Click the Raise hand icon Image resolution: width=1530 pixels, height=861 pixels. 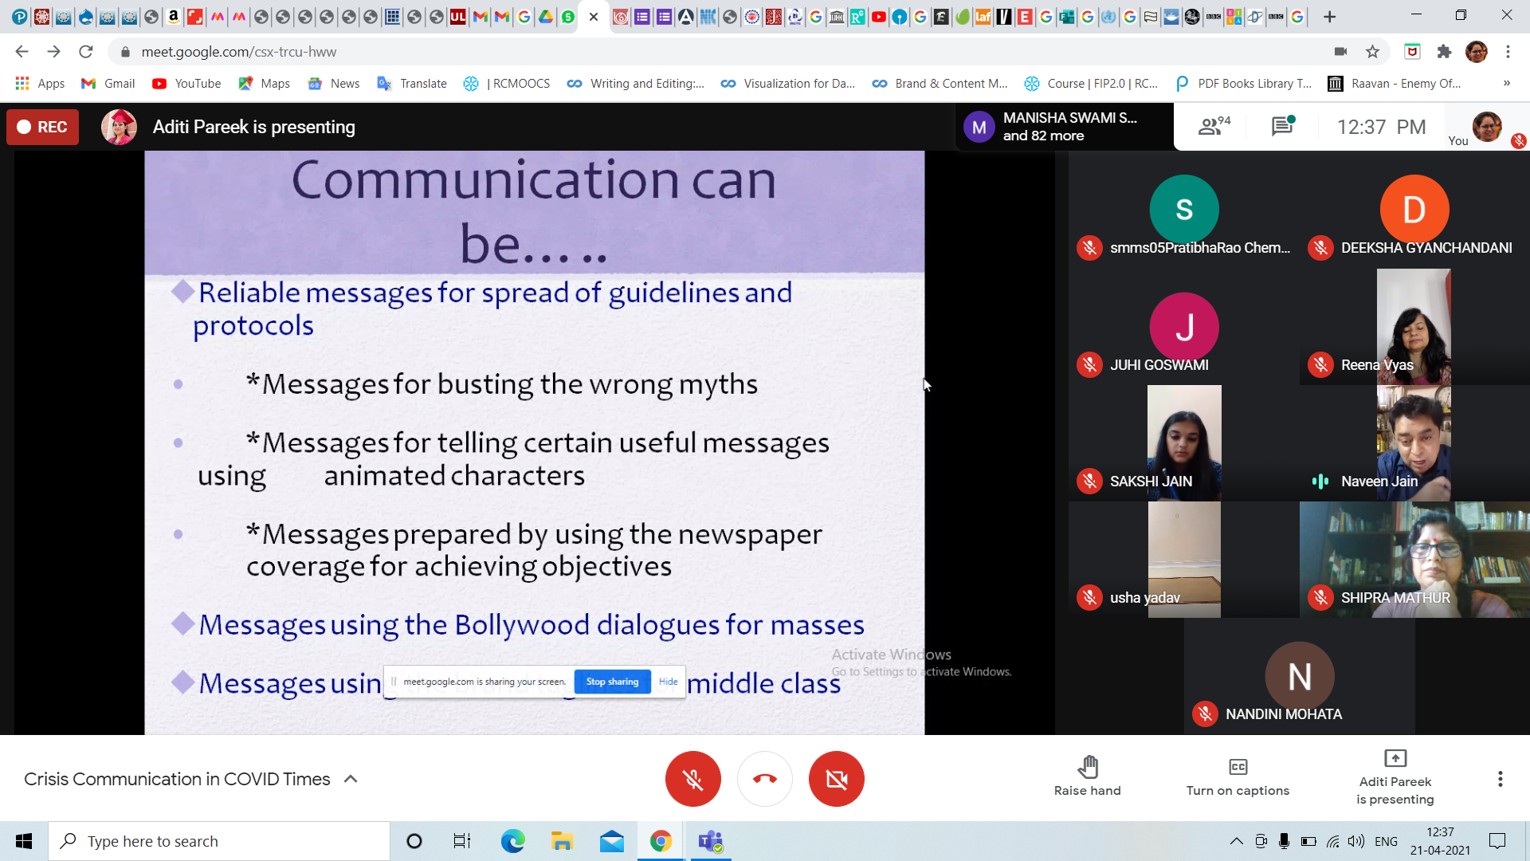1087,776
